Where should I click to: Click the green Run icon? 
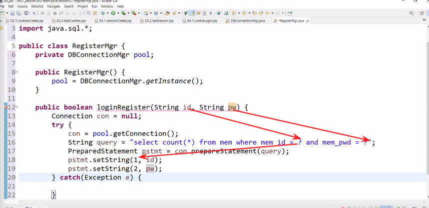click(x=113, y=13)
